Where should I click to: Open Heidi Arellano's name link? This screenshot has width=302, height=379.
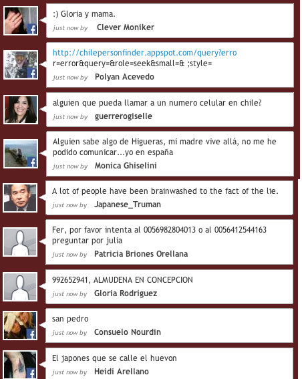point(122,372)
